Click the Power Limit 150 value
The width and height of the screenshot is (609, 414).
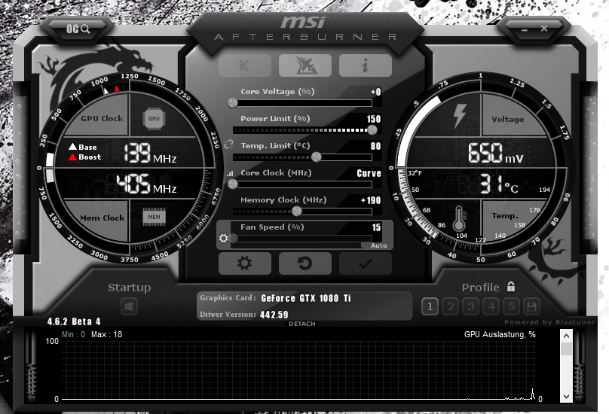tap(374, 119)
